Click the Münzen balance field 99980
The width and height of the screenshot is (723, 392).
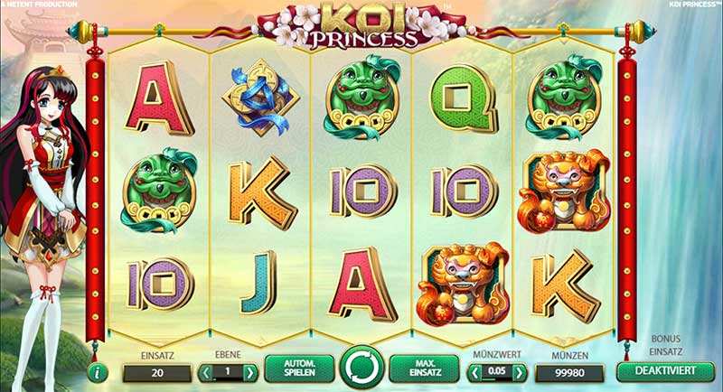click(x=570, y=373)
